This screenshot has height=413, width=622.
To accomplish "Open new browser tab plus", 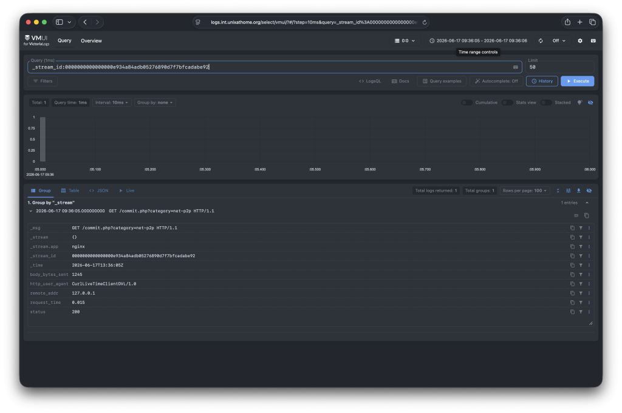I will (579, 22).
